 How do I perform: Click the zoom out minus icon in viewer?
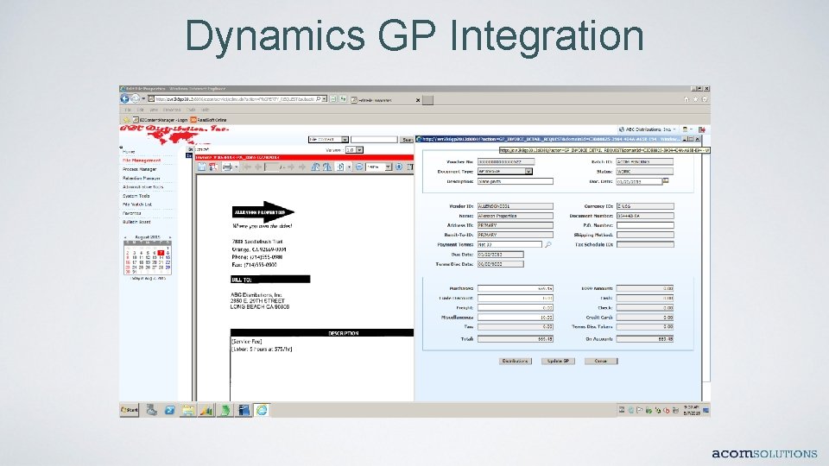pyautogui.click(x=359, y=167)
